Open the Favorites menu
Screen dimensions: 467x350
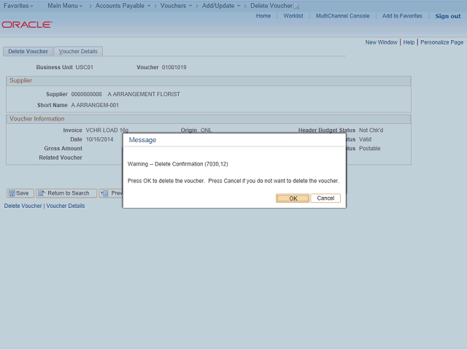(18, 6)
